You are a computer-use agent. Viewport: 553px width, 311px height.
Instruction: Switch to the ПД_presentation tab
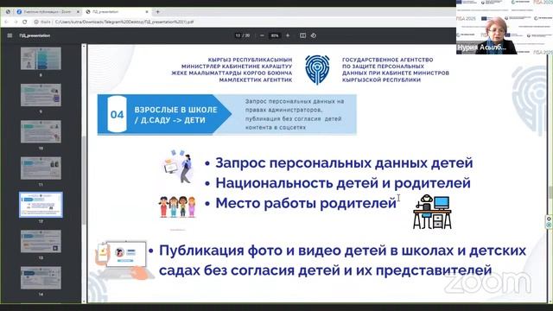[x=117, y=11]
